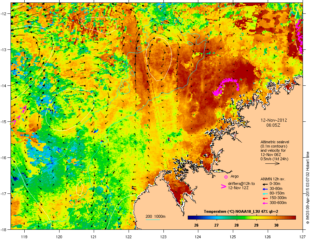This screenshot has height=240, width=310.
Task: Click the latitude axis label -14
Action: (4, 86)
